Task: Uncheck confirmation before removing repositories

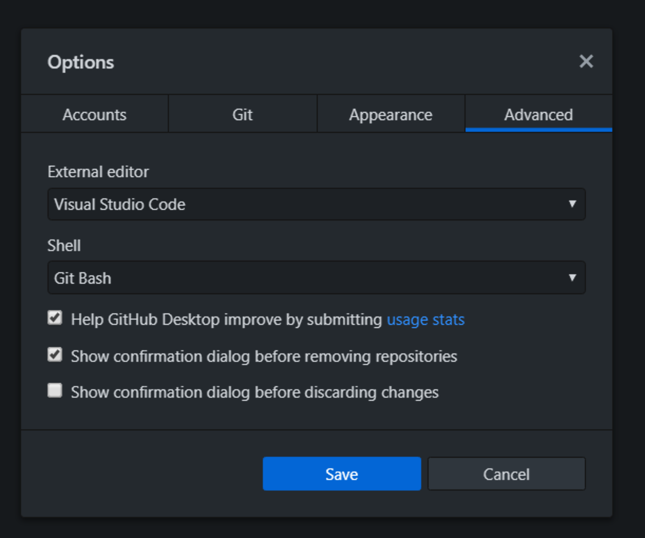Action: [55, 354]
